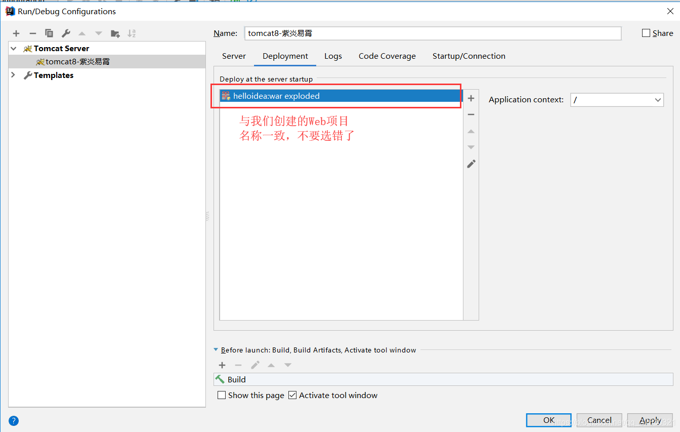Enable Show this page checkbox
The width and height of the screenshot is (680, 432).
point(222,395)
